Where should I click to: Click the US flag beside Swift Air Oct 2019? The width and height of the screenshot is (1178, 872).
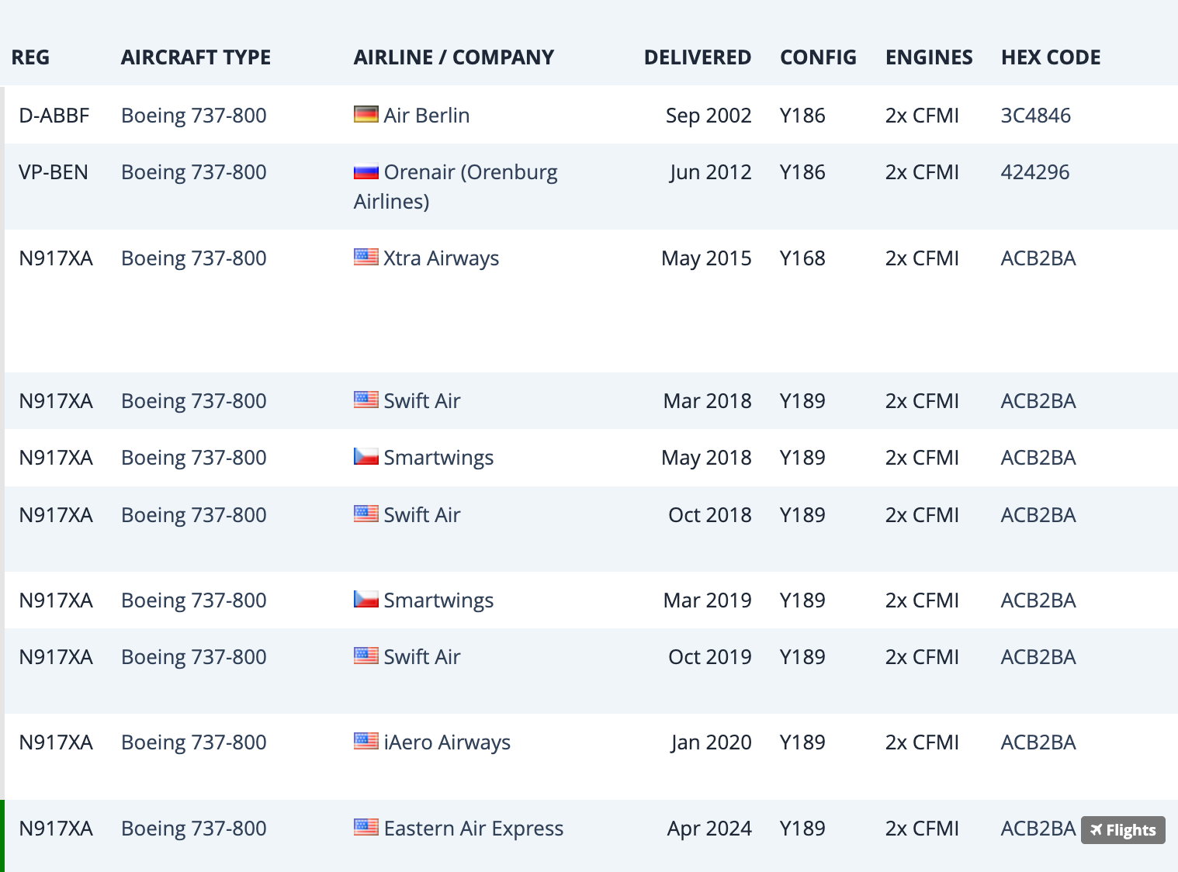(x=366, y=656)
